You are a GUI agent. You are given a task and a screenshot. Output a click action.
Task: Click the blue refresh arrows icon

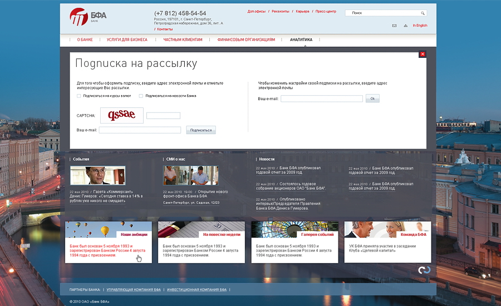click(424, 270)
